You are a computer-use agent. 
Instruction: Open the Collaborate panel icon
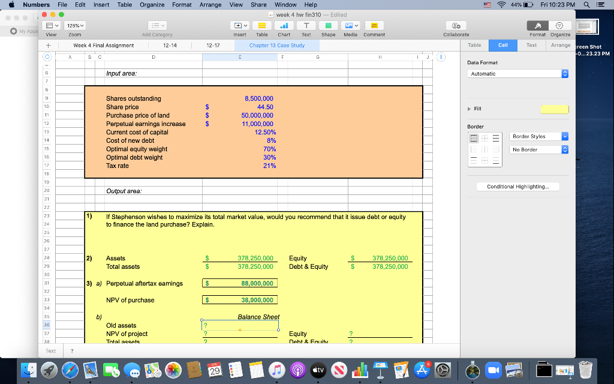[456, 26]
